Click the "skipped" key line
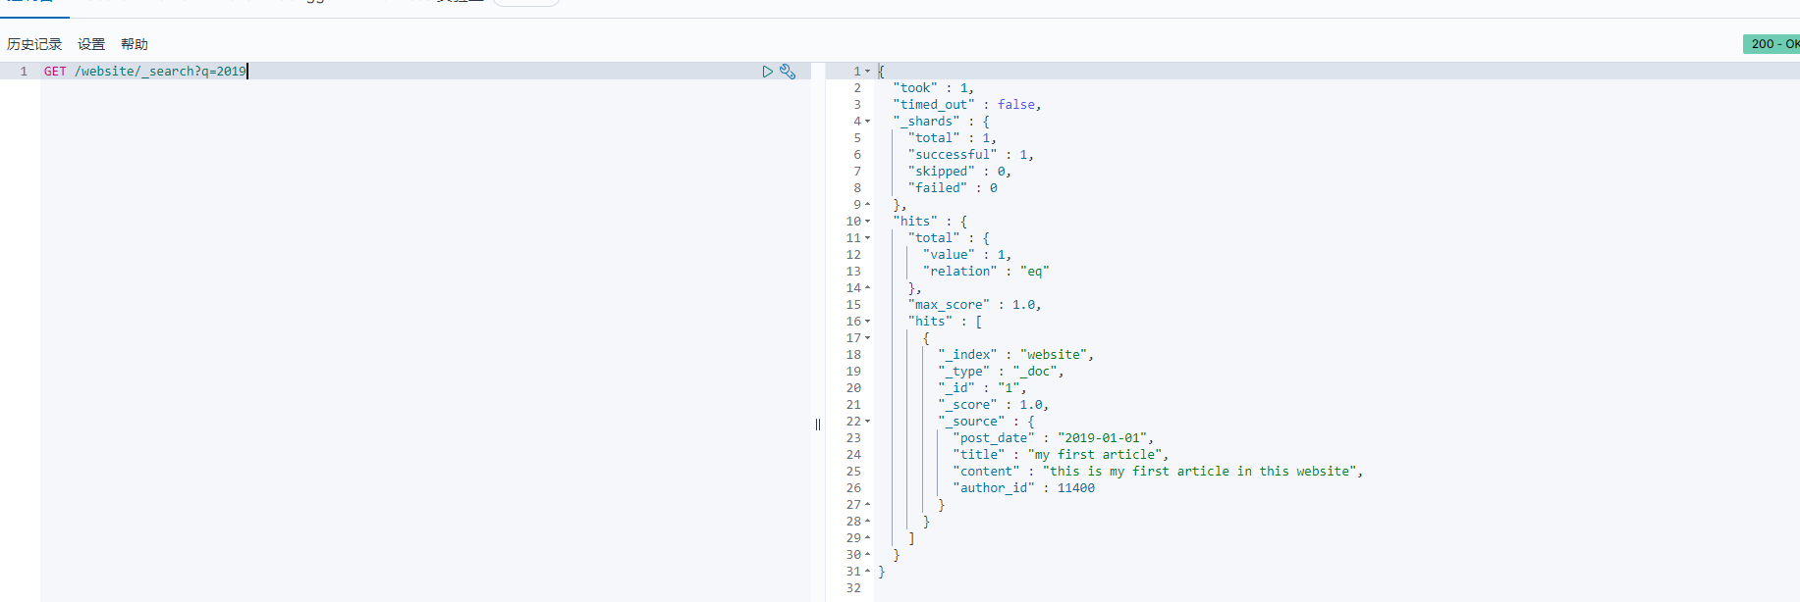The width and height of the screenshot is (1800, 602). point(959,172)
